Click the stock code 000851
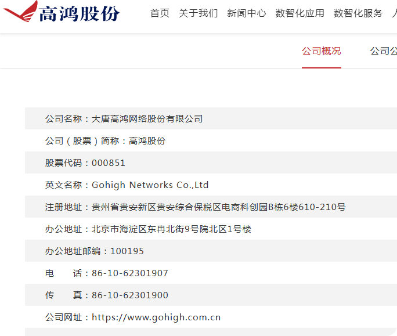The image size is (397, 336). (x=109, y=163)
